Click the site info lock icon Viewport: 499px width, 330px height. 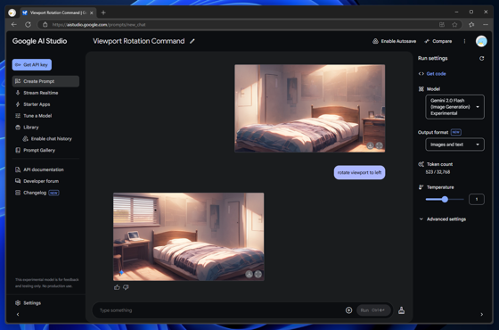(x=45, y=25)
